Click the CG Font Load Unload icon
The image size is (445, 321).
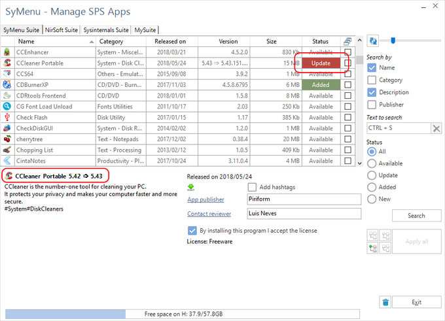(7, 107)
